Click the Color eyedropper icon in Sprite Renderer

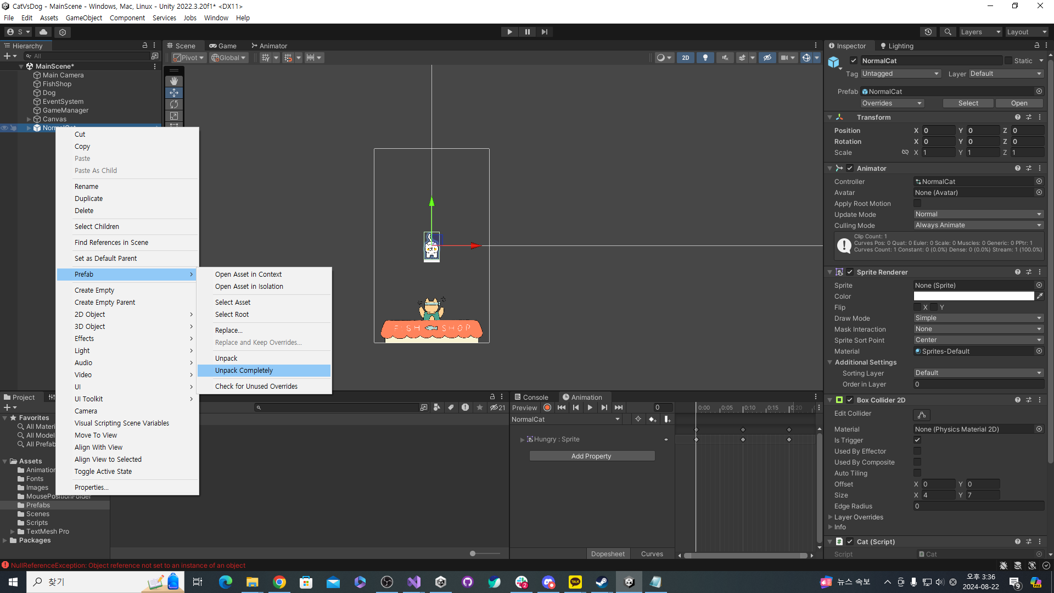(x=1040, y=296)
